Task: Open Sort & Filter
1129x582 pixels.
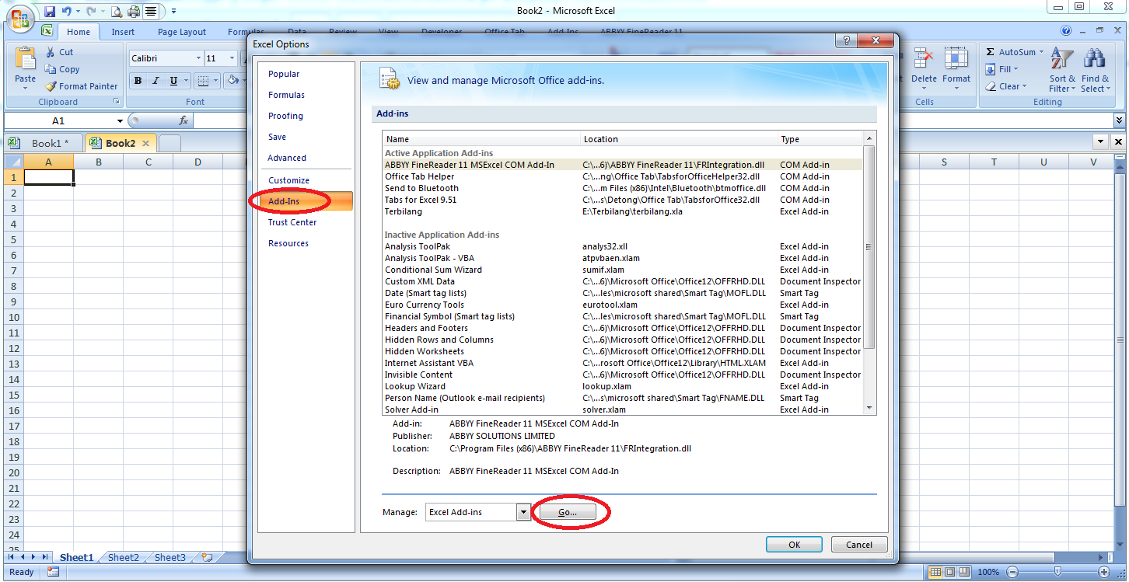Action: (1062, 70)
